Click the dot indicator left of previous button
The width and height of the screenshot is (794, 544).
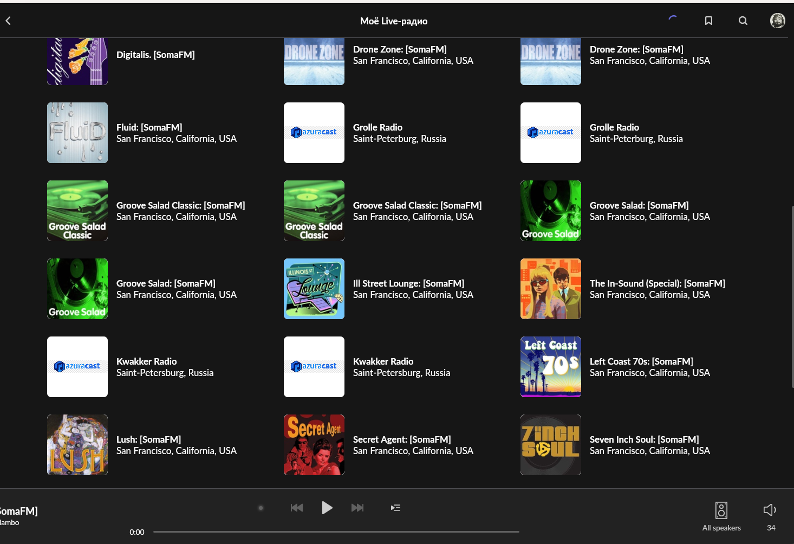point(261,508)
